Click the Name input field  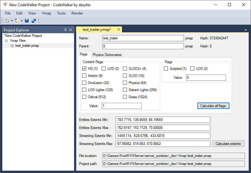(143, 38)
